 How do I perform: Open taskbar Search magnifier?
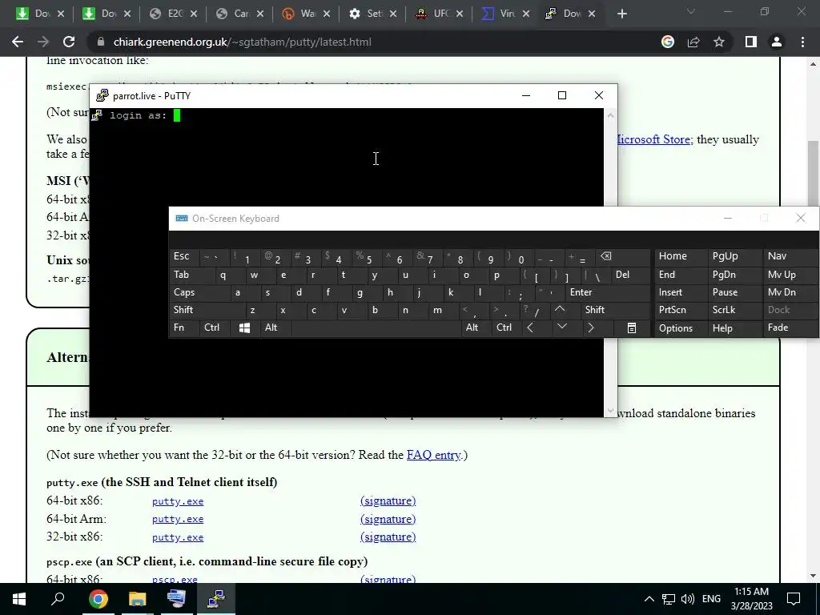pyautogui.click(x=58, y=599)
